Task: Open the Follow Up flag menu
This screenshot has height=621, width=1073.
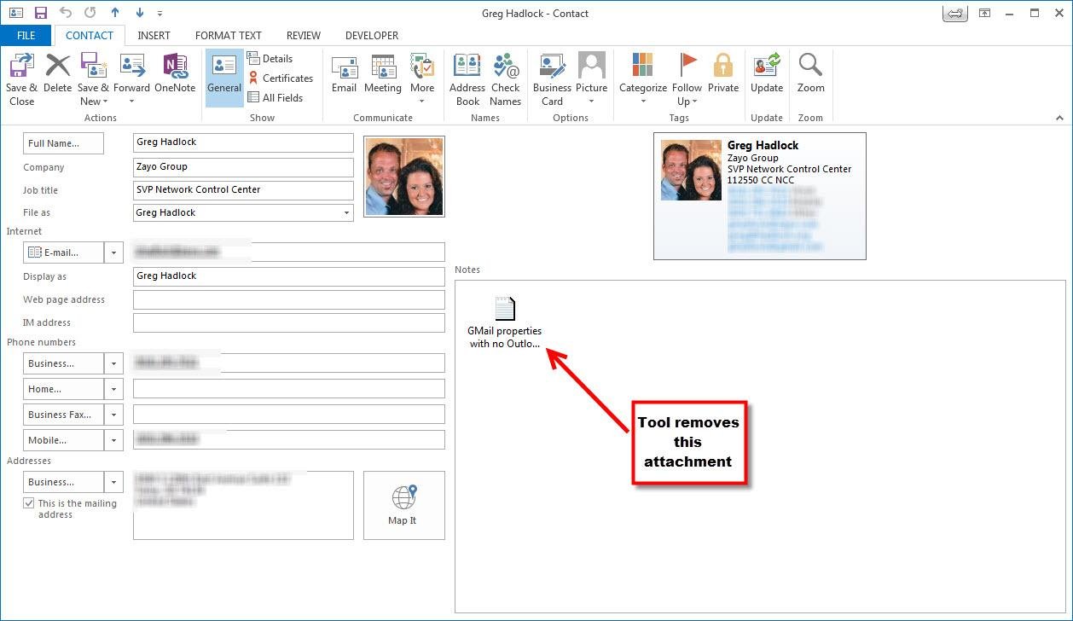Action: pos(687,79)
